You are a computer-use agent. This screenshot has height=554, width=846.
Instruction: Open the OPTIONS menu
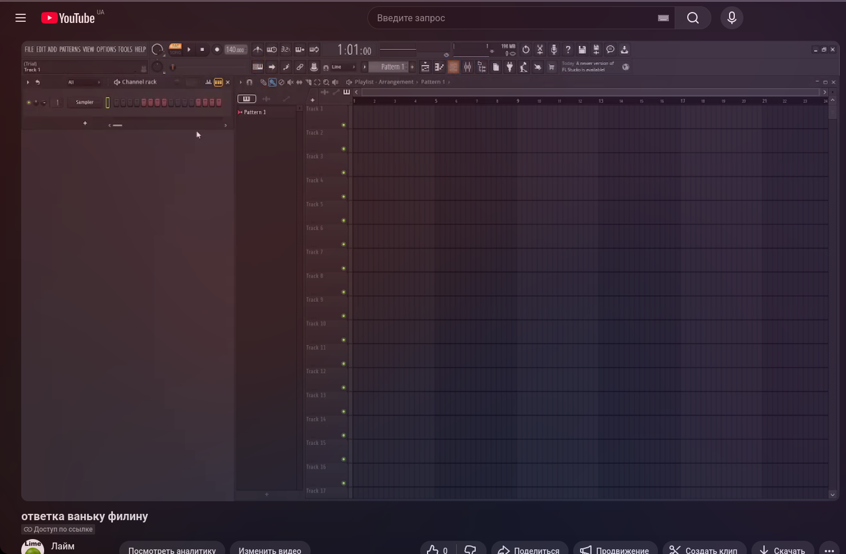click(106, 49)
